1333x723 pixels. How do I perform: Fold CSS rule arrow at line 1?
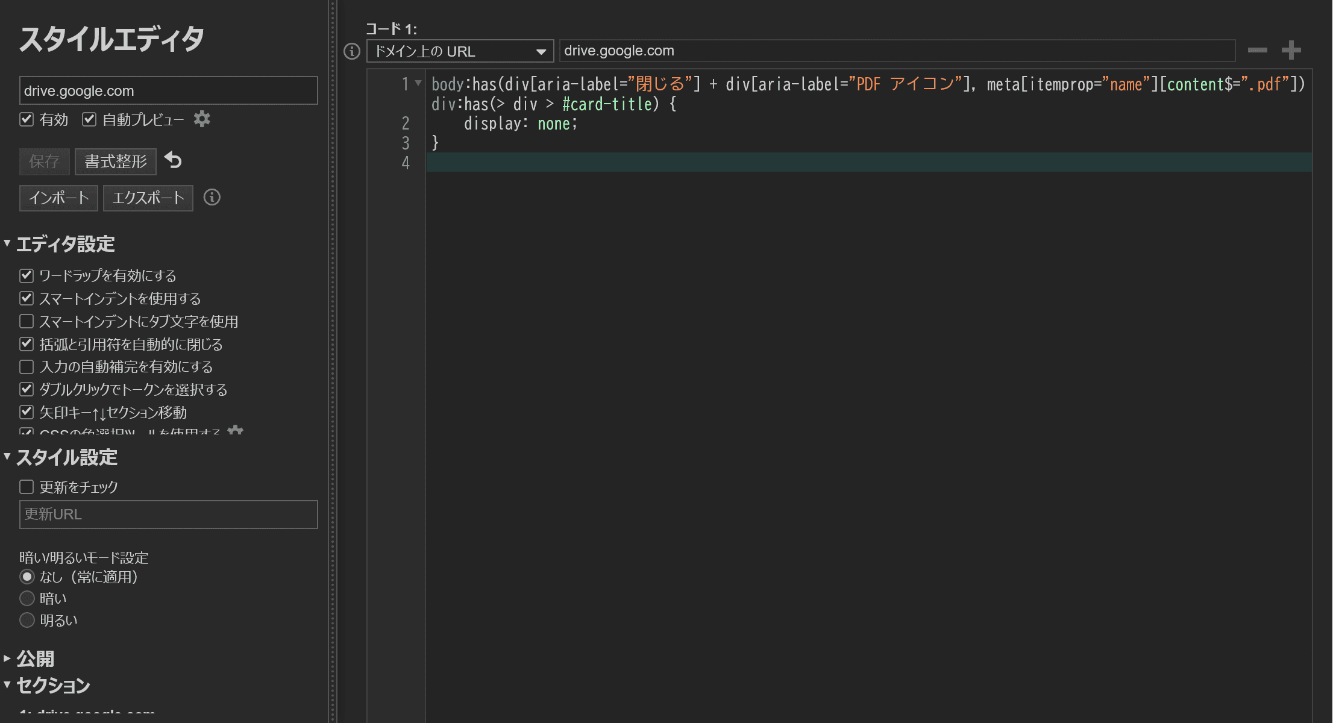[x=418, y=83]
